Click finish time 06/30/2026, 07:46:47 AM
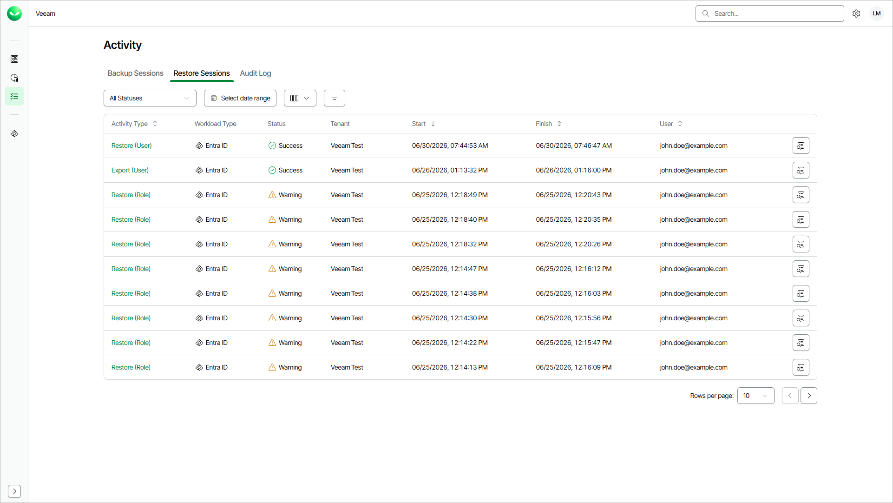This screenshot has width=893, height=503. (574, 146)
